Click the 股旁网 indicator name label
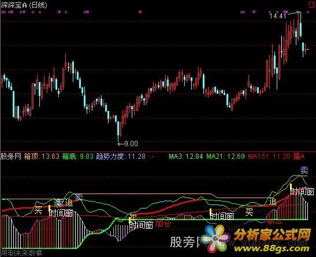 [11, 157]
